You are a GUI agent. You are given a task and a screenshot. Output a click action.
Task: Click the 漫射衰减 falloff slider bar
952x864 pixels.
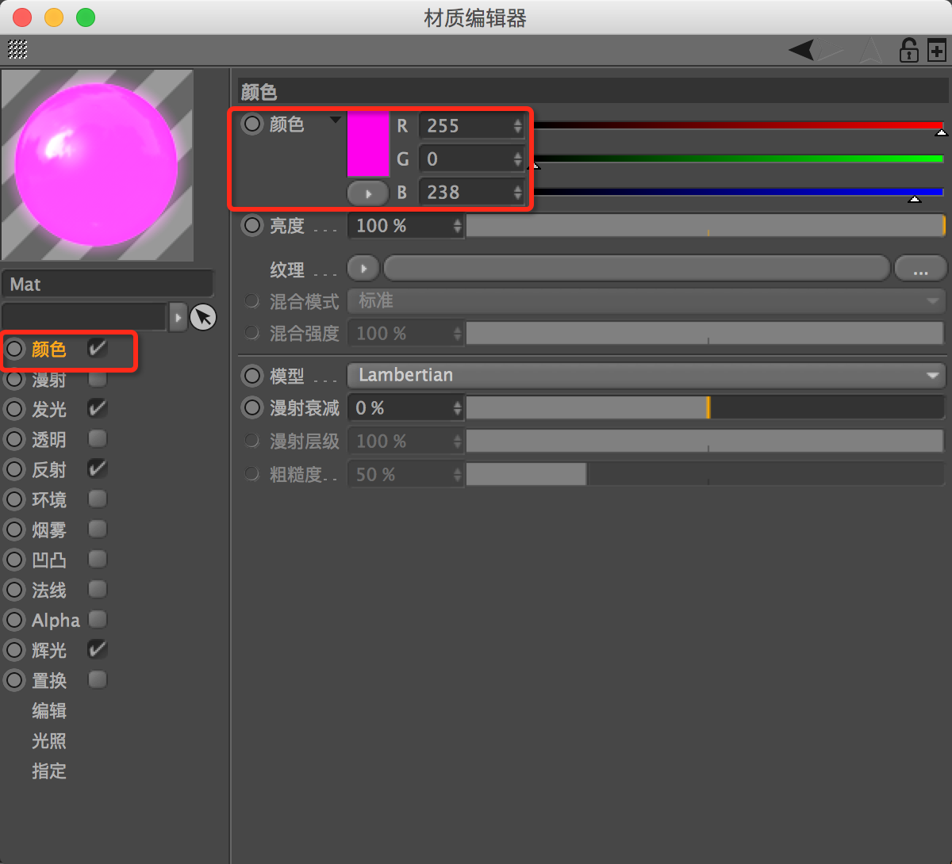705,408
